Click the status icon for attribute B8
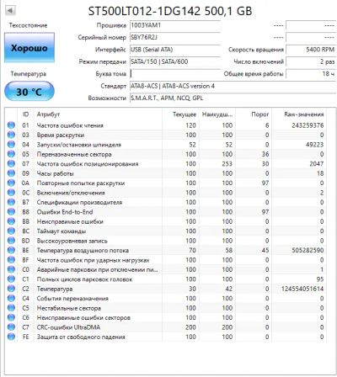 pyautogui.click(x=11, y=212)
